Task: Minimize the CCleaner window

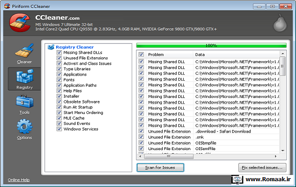Action: point(259,6)
